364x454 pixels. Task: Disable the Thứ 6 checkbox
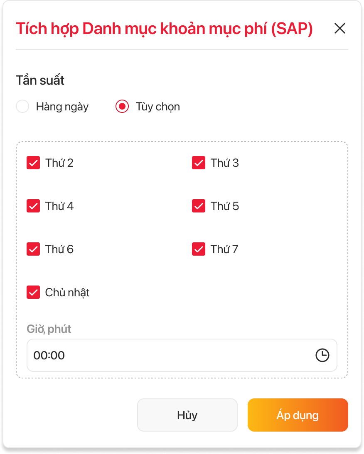tap(33, 249)
